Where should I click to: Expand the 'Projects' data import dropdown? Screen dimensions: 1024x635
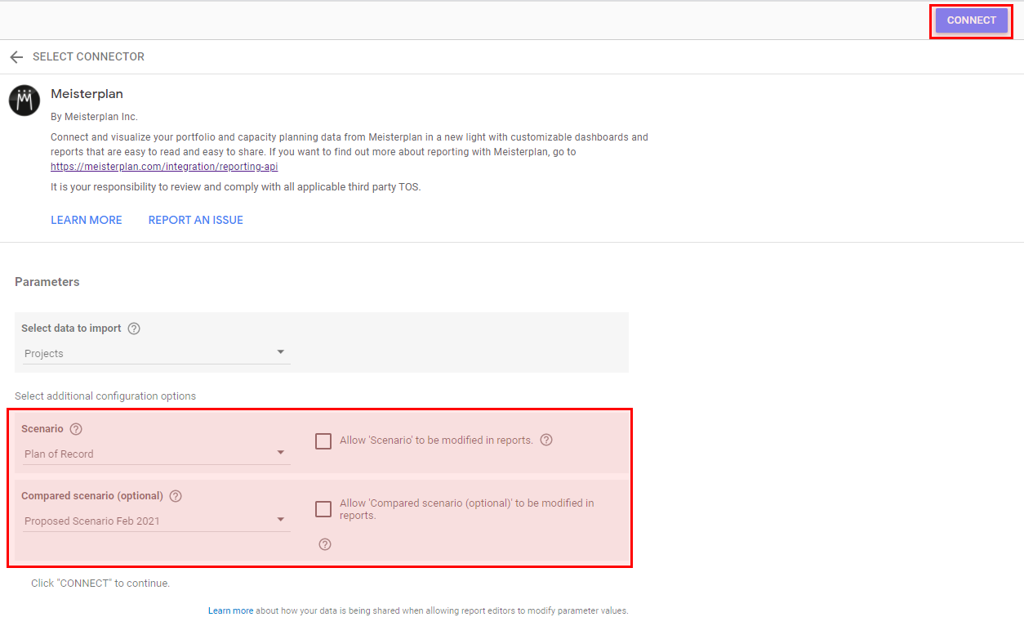click(x=155, y=353)
